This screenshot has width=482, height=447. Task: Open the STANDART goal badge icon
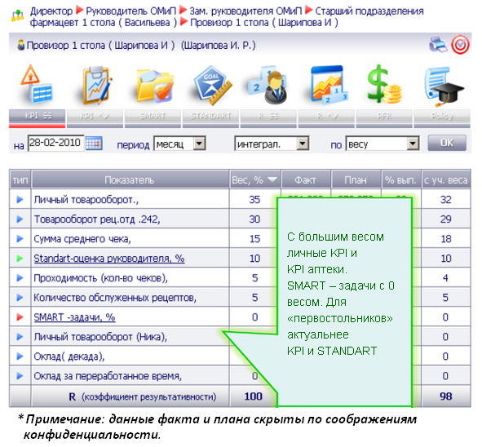click(212, 85)
